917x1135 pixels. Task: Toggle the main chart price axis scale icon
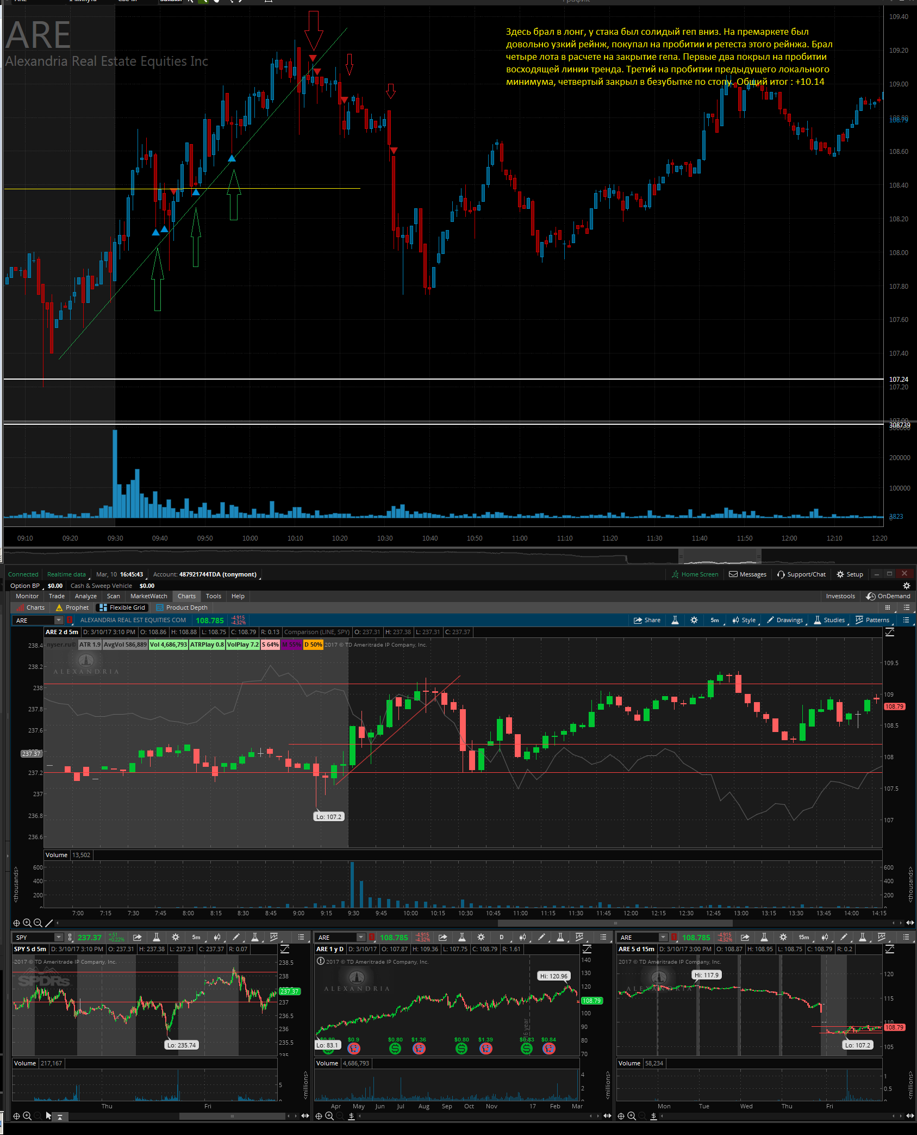(890, 632)
